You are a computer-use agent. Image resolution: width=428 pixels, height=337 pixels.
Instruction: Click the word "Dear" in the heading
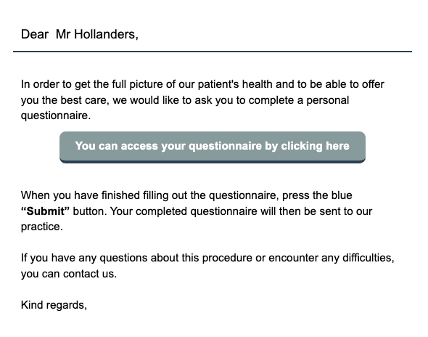[35, 34]
